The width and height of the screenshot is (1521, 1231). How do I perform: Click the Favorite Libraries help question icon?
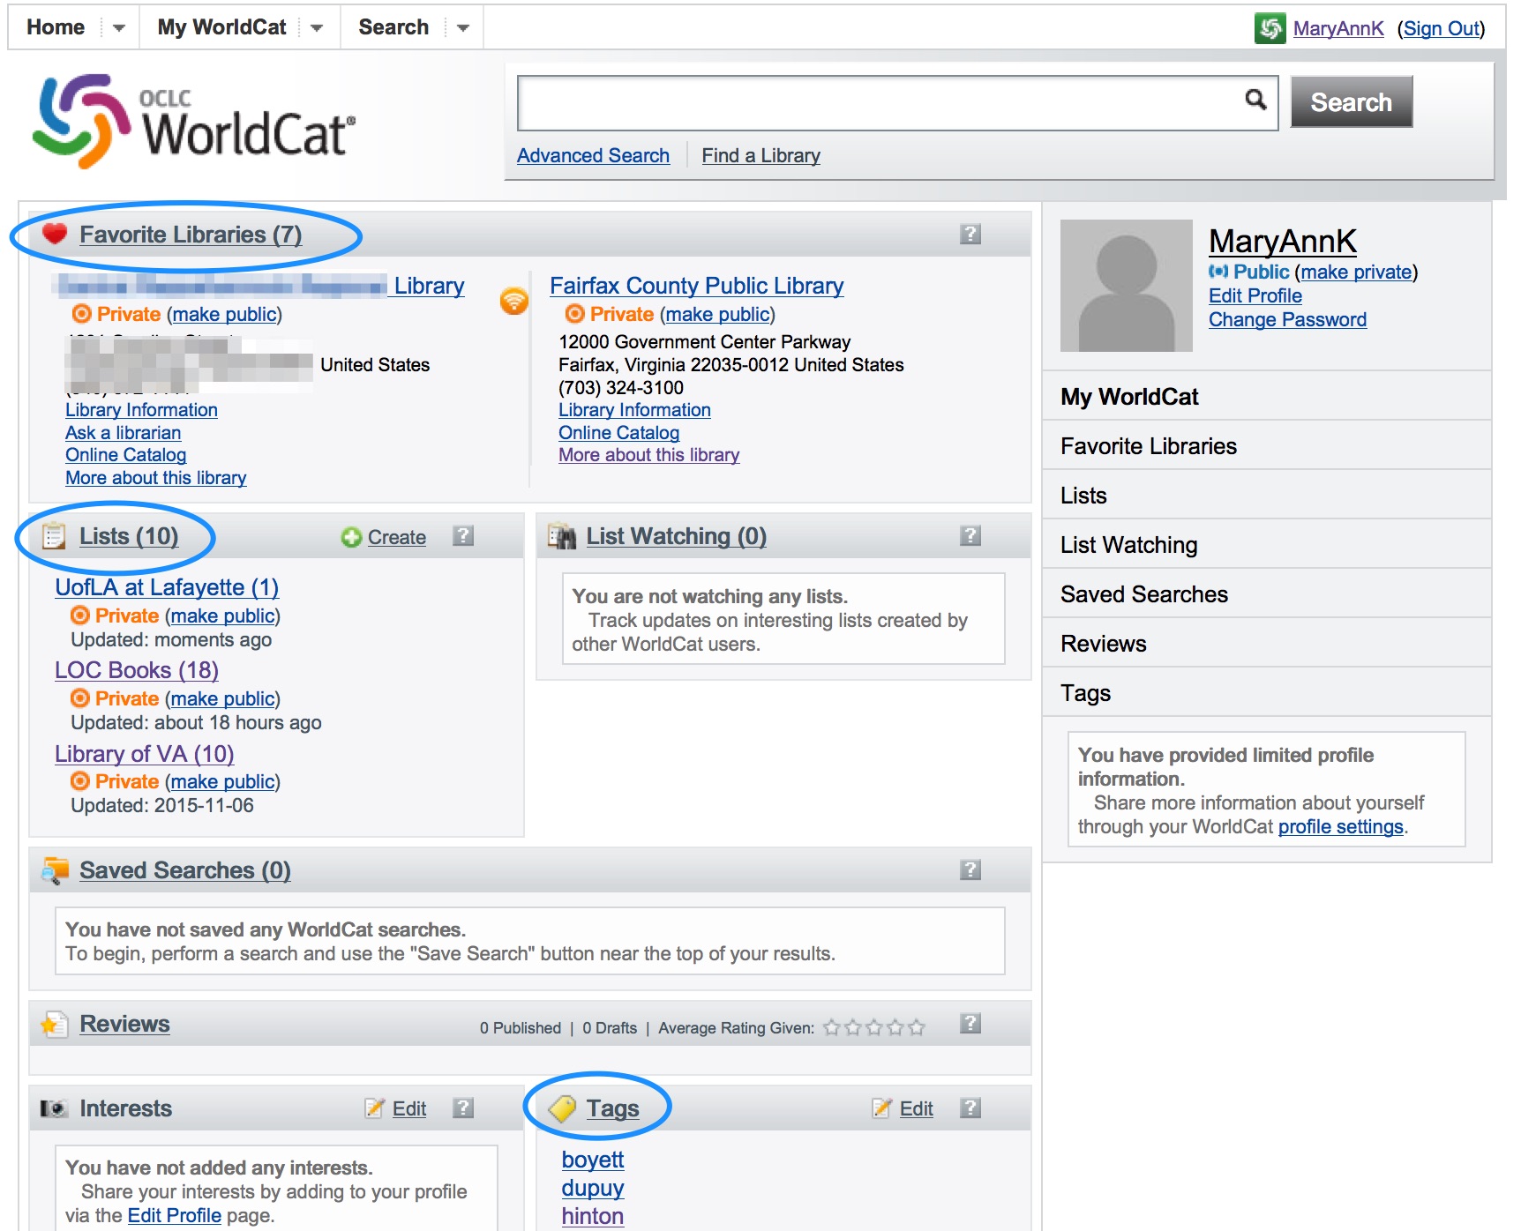(970, 234)
